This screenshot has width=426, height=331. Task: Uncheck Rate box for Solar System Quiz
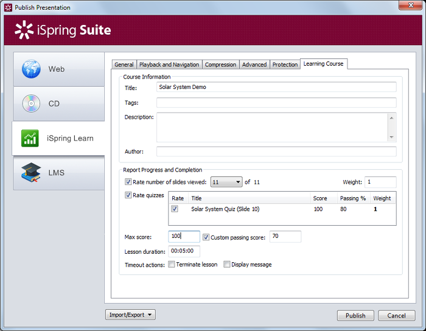click(x=175, y=209)
